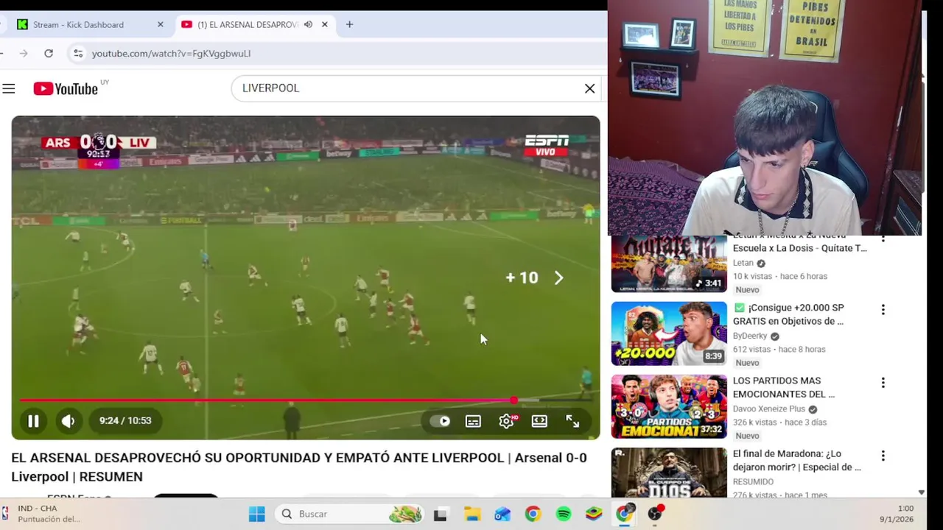Switch to theater mode
This screenshot has width=943, height=530.
(539, 421)
